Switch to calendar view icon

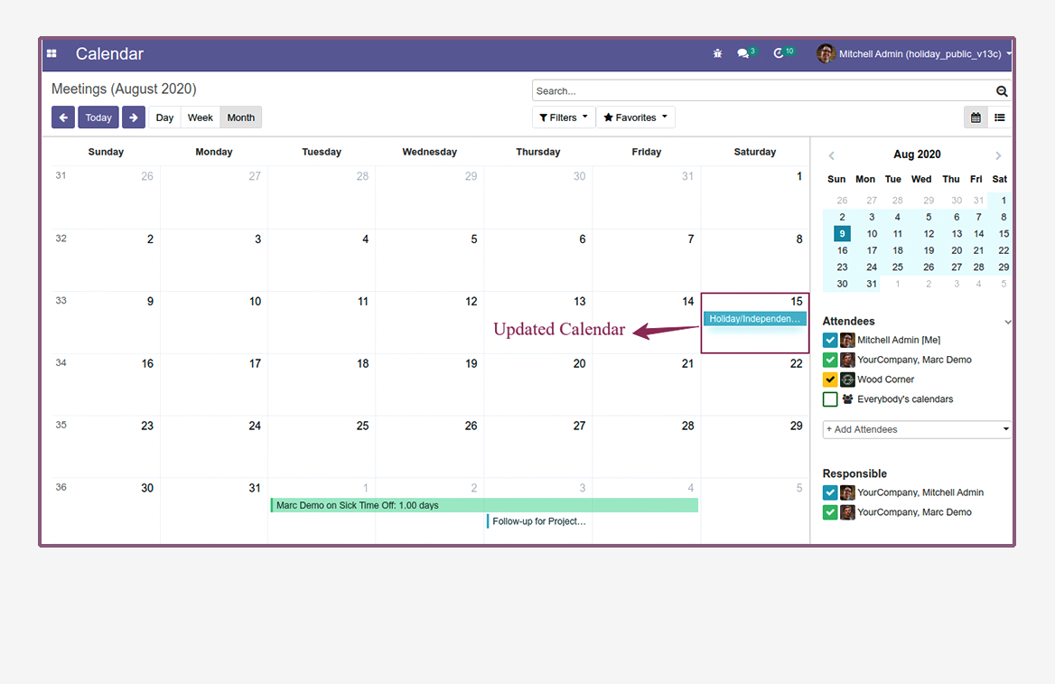point(976,117)
